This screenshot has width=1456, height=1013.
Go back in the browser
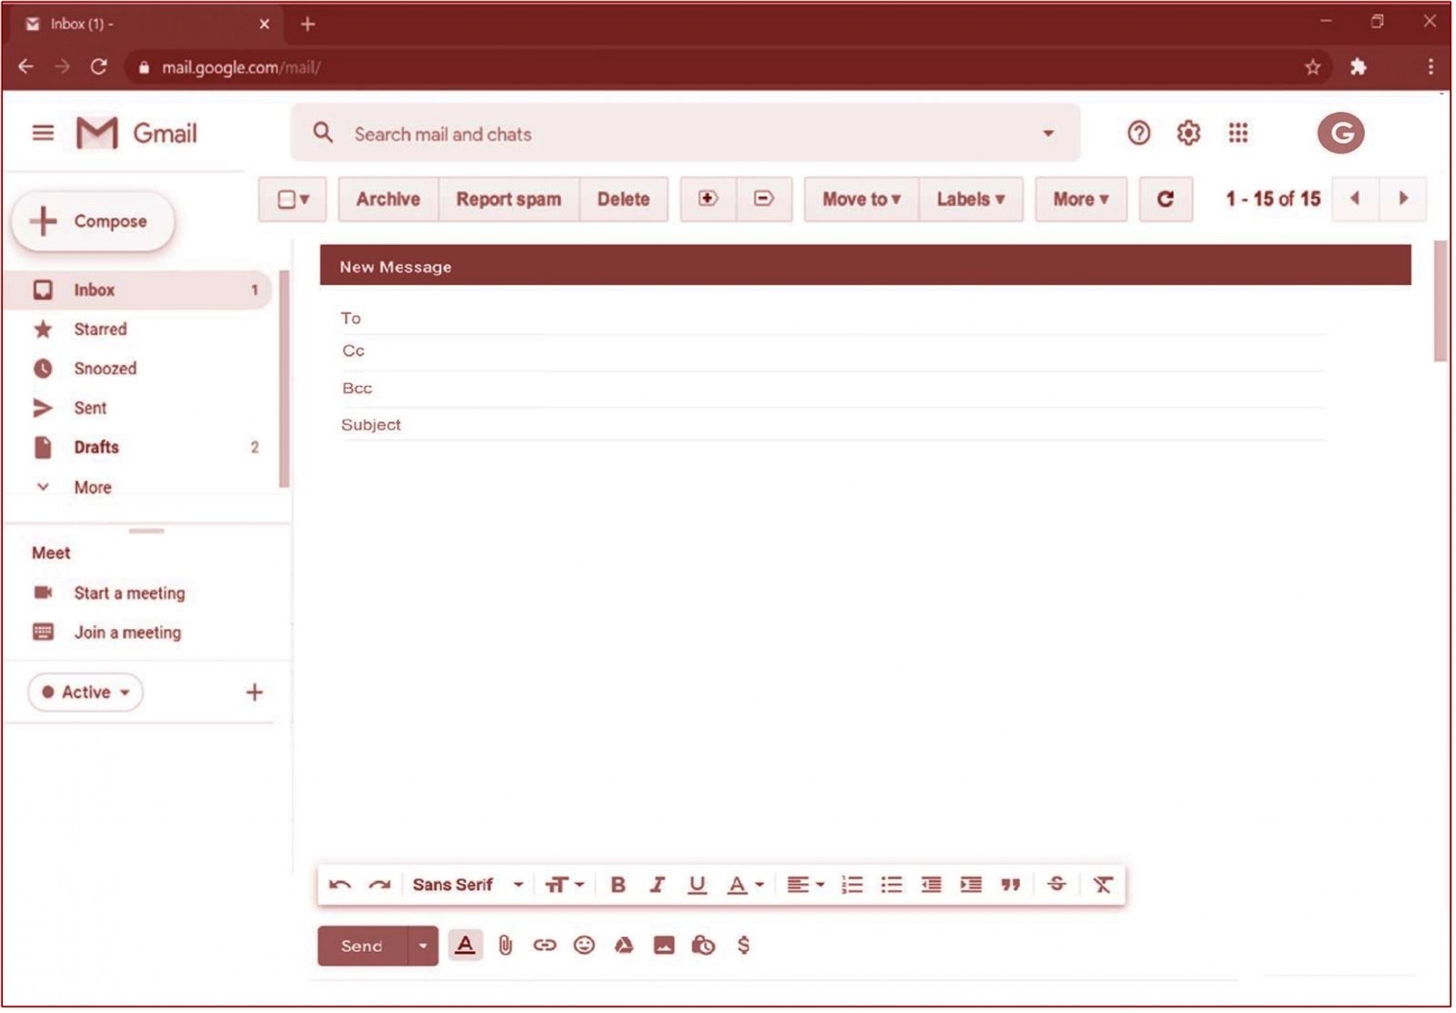[25, 67]
